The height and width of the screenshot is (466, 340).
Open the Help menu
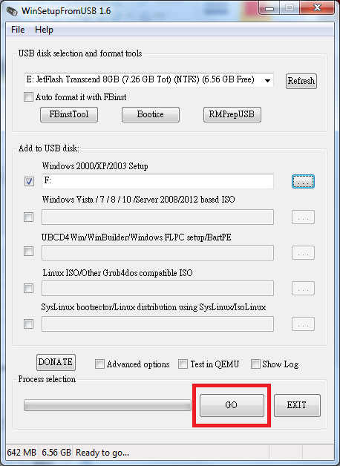[x=44, y=30]
